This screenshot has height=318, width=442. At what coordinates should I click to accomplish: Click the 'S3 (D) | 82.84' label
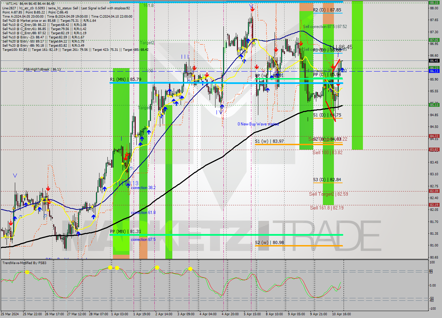(327, 179)
